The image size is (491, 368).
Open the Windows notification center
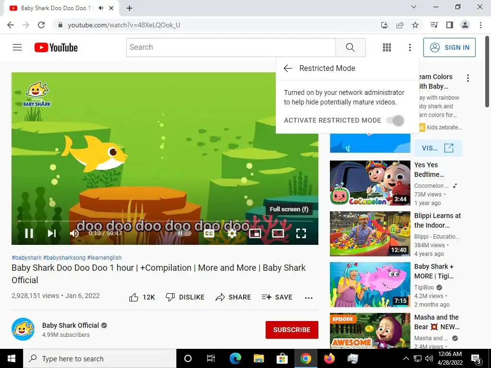[x=476, y=359]
